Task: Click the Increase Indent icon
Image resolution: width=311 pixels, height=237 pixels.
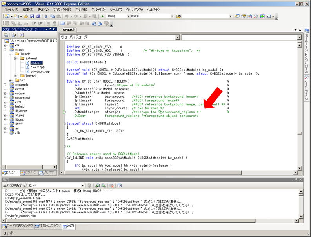Action: (x=40, y=24)
